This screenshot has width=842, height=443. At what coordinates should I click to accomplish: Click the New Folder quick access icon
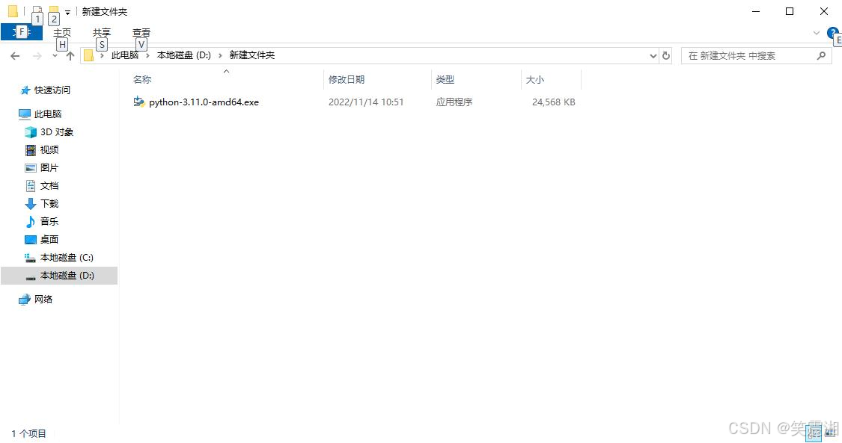(x=54, y=11)
